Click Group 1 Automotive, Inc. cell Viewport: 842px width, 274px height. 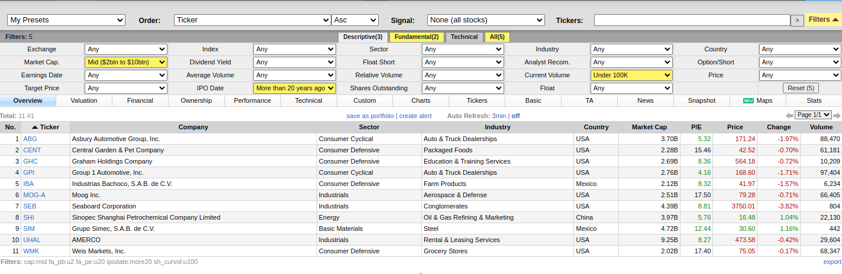point(193,172)
